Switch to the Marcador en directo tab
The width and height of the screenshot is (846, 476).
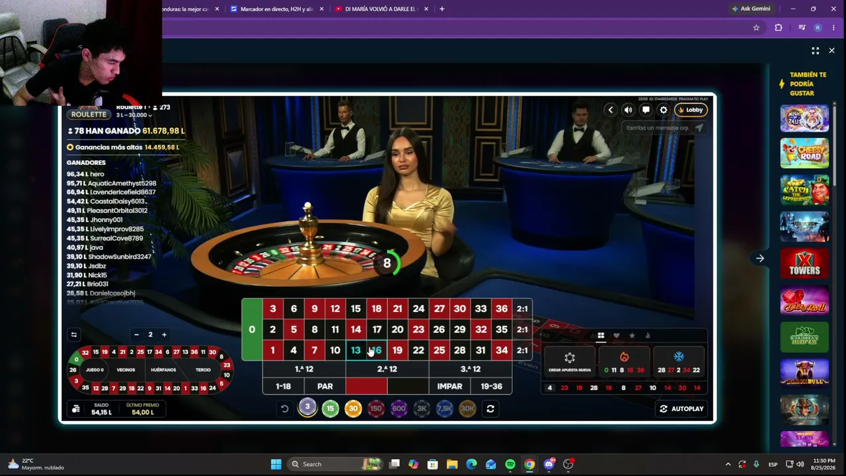276,9
